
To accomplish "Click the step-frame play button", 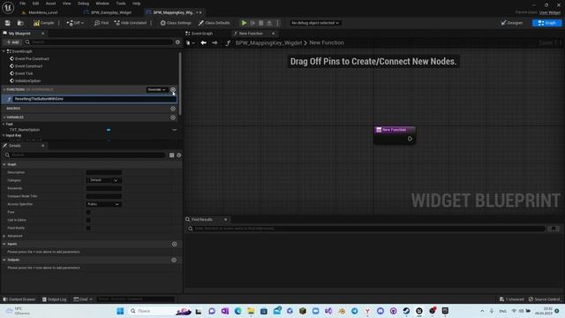I will (x=253, y=23).
